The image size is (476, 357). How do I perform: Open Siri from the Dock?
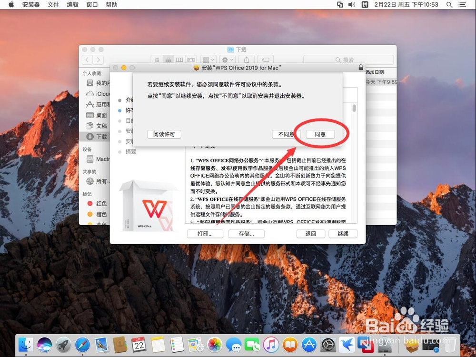pos(45,345)
